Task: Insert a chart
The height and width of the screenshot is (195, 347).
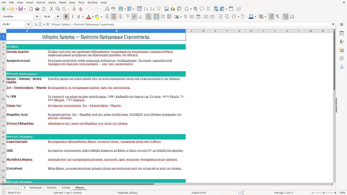Action: pos(173,9)
